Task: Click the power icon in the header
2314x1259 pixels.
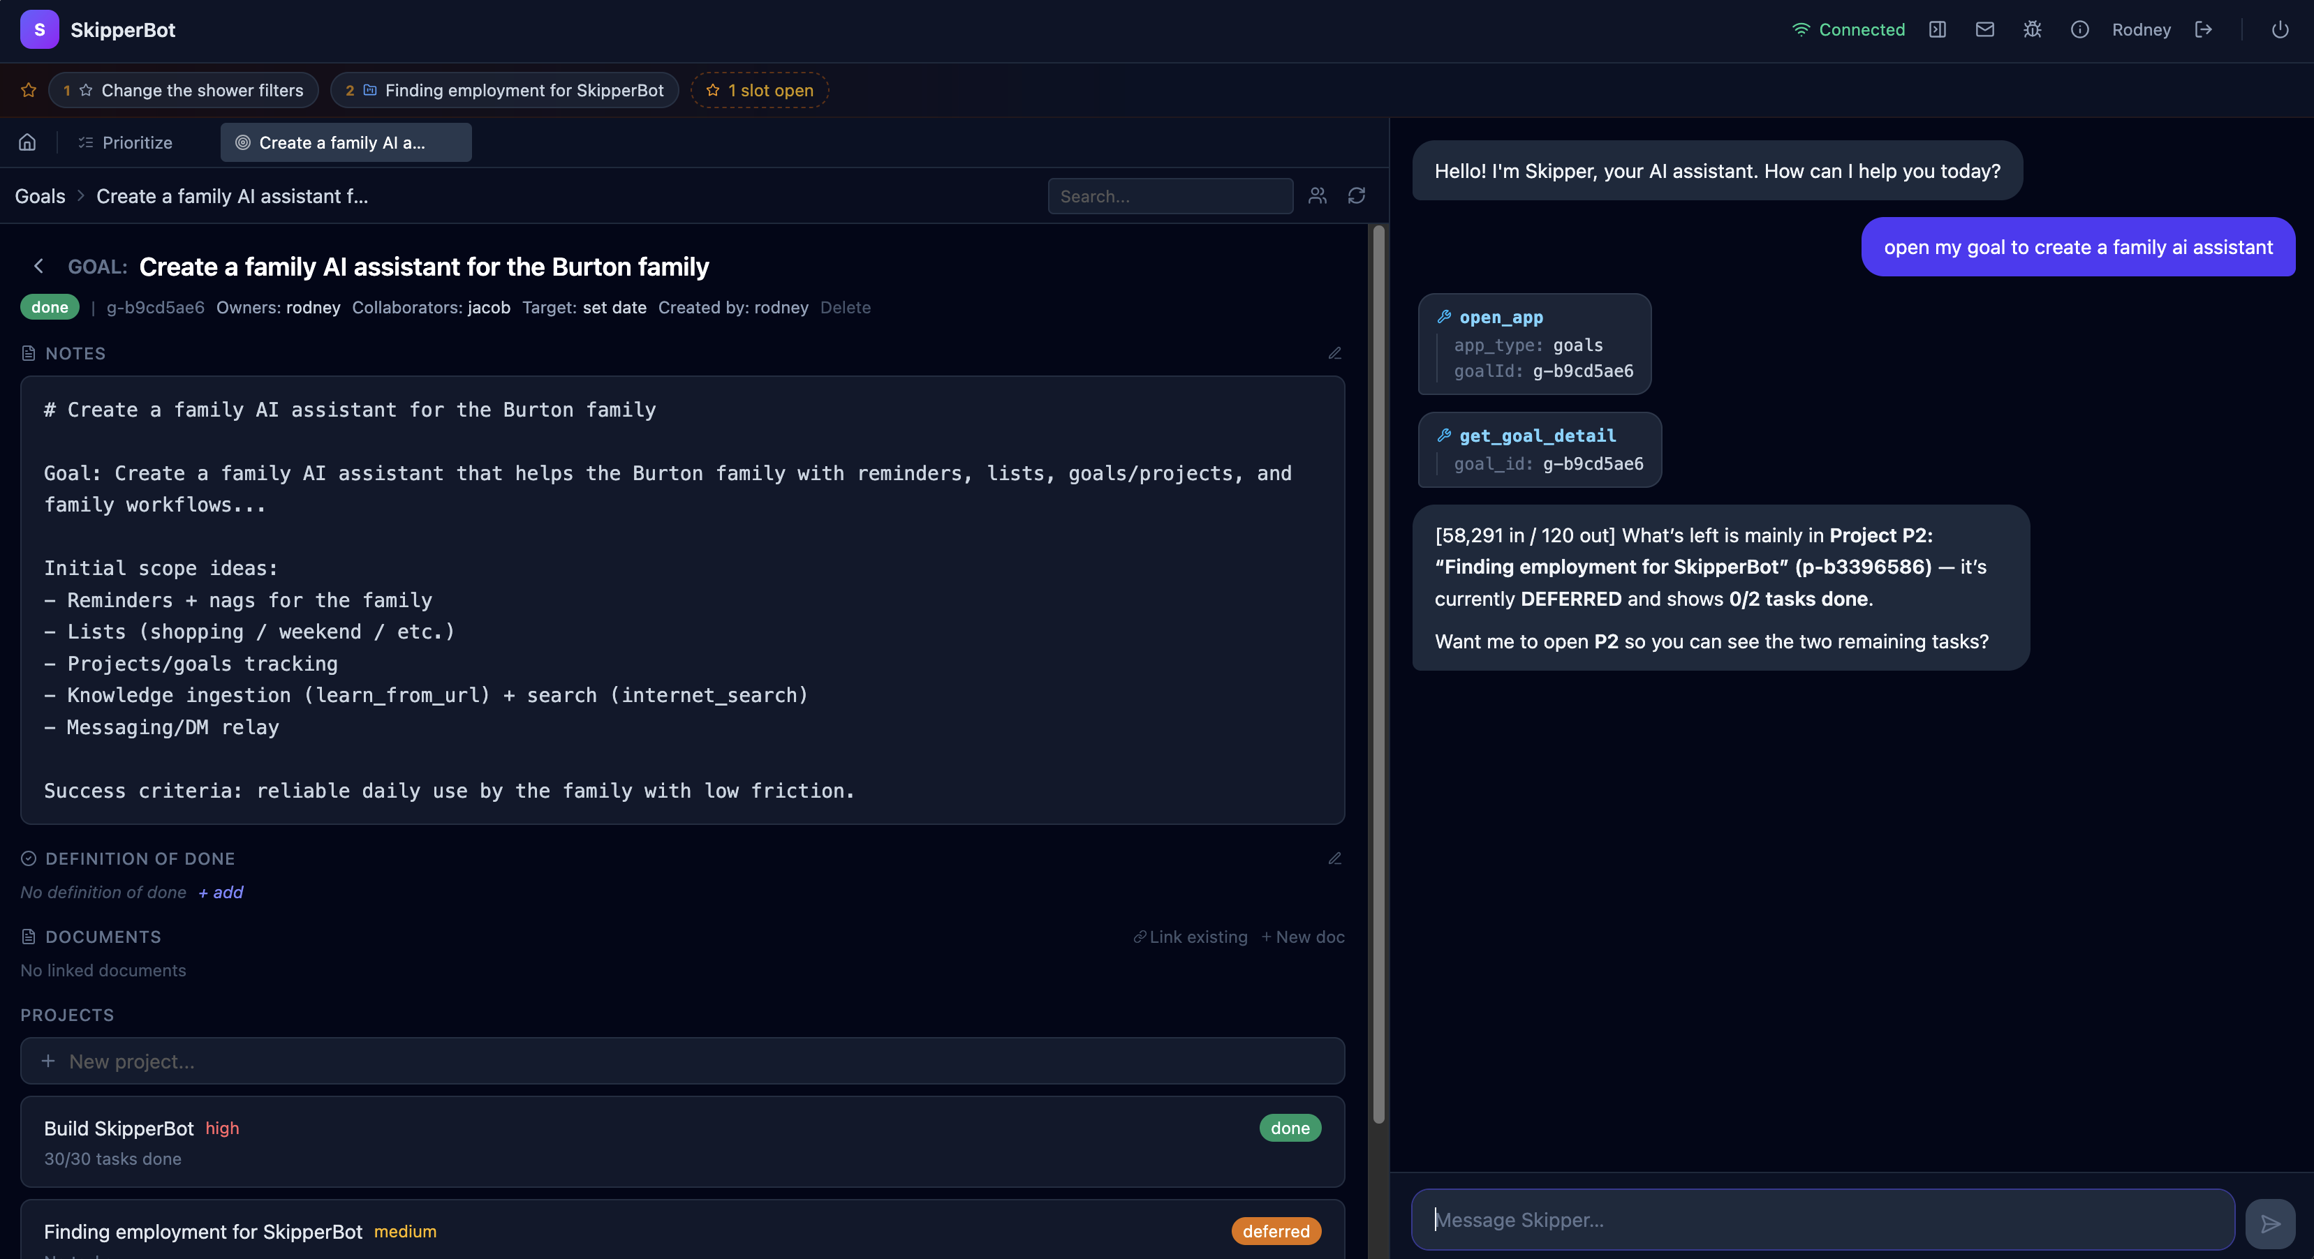Action: pyautogui.click(x=2280, y=29)
